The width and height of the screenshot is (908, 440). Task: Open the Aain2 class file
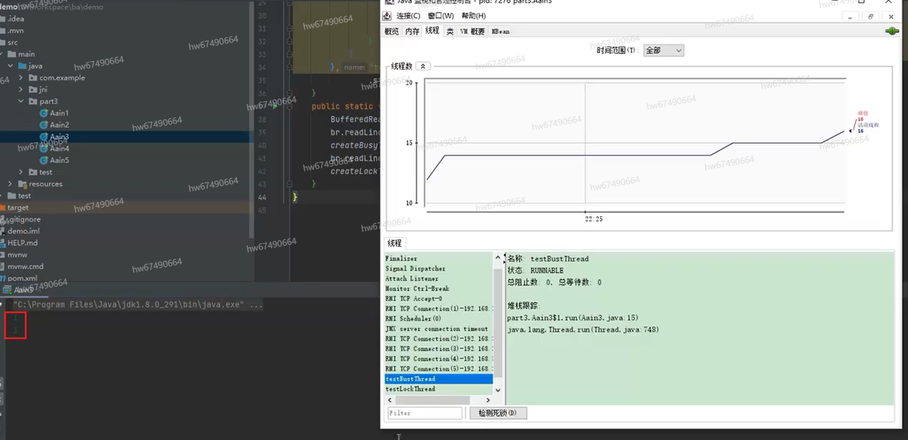[x=59, y=125]
